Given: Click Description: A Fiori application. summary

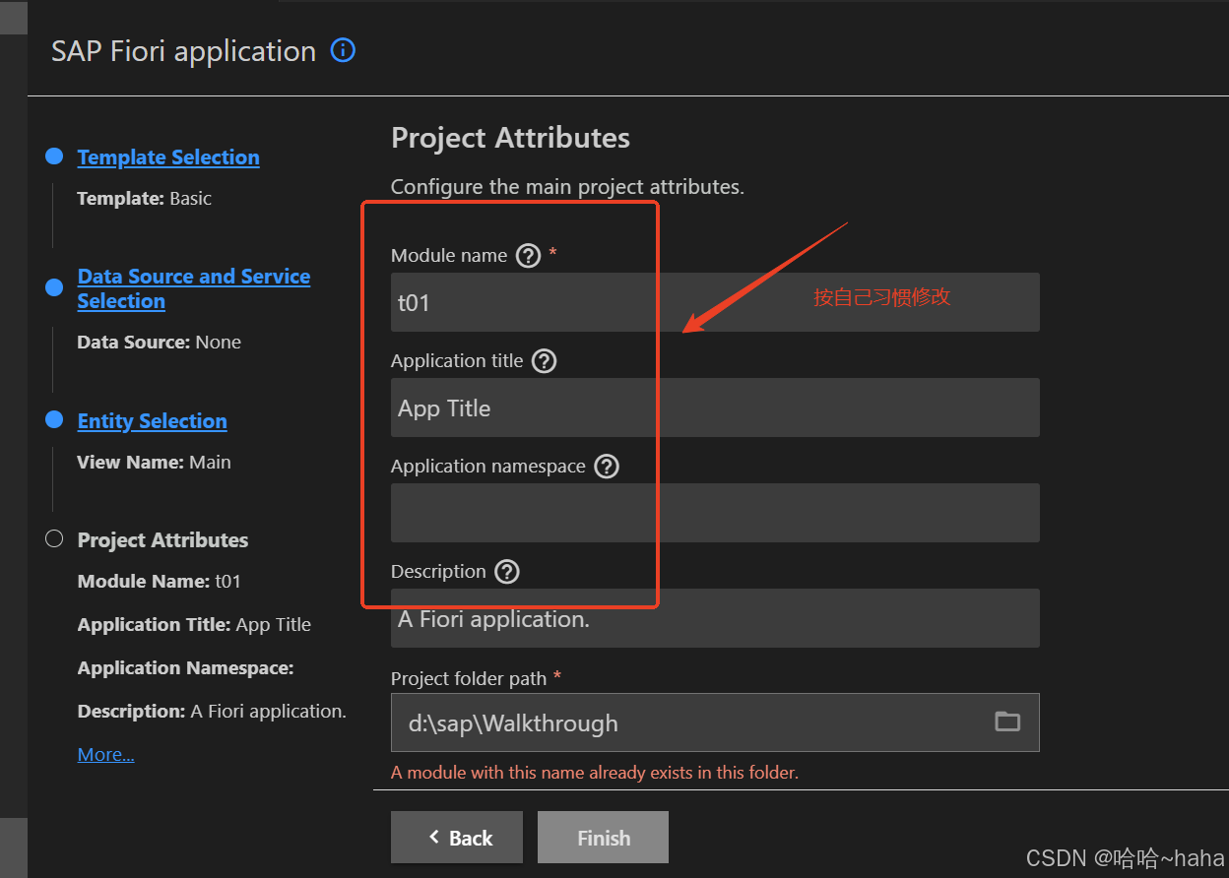Looking at the screenshot, I should [x=212, y=712].
